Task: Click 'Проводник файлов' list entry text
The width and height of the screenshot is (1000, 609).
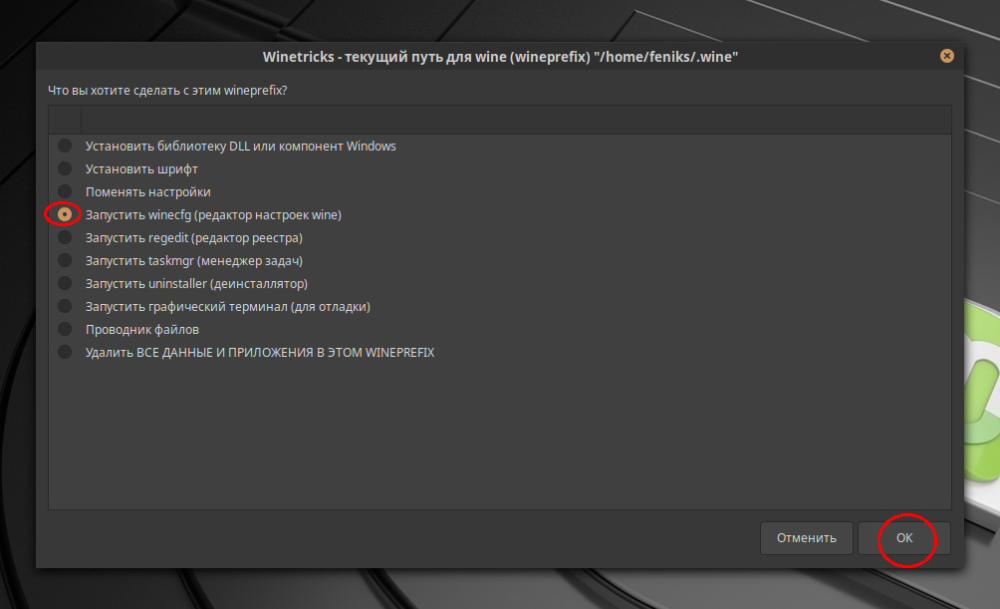Action: click(142, 330)
